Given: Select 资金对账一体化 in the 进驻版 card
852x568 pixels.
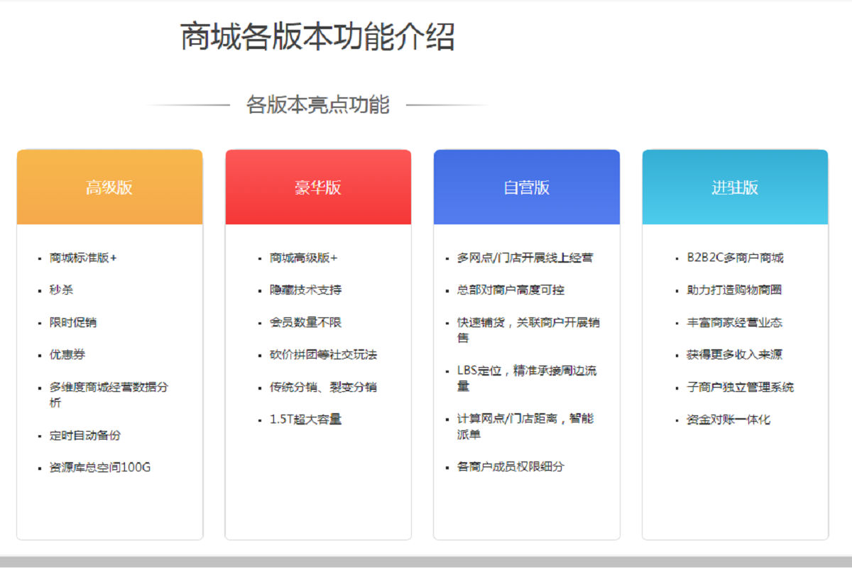Looking at the screenshot, I should [x=728, y=419].
